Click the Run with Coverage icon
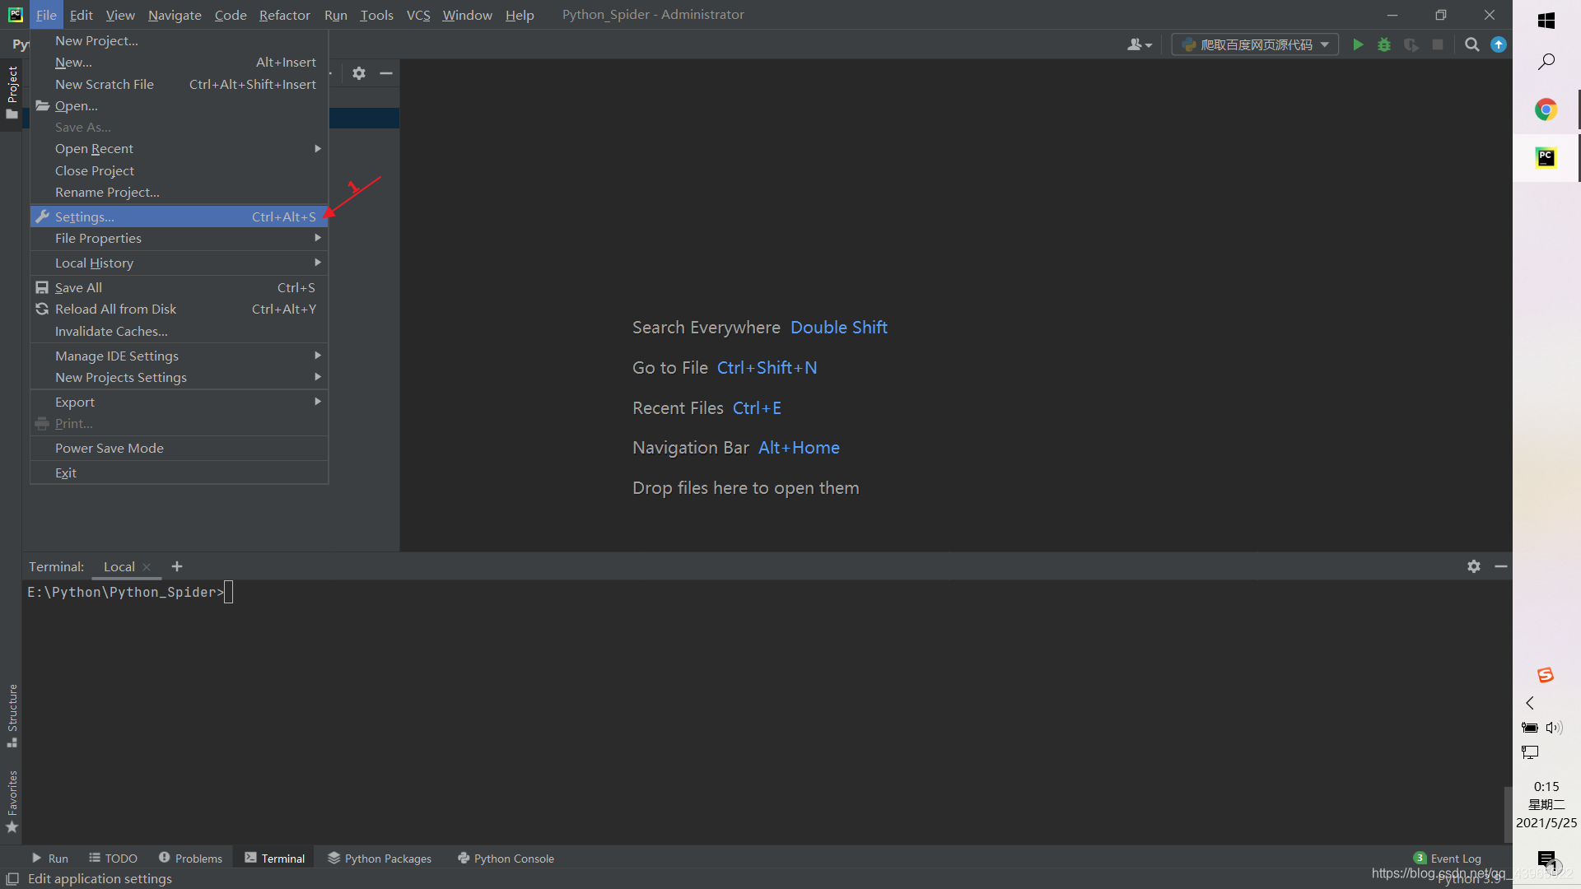The width and height of the screenshot is (1581, 889). click(x=1411, y=44)
